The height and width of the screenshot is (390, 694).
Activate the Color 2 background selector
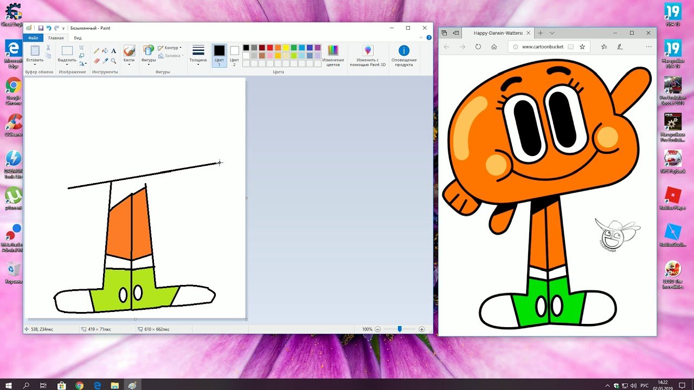click(234, 56)
